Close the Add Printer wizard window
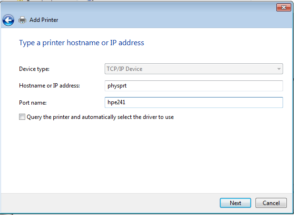 (284, 7)
